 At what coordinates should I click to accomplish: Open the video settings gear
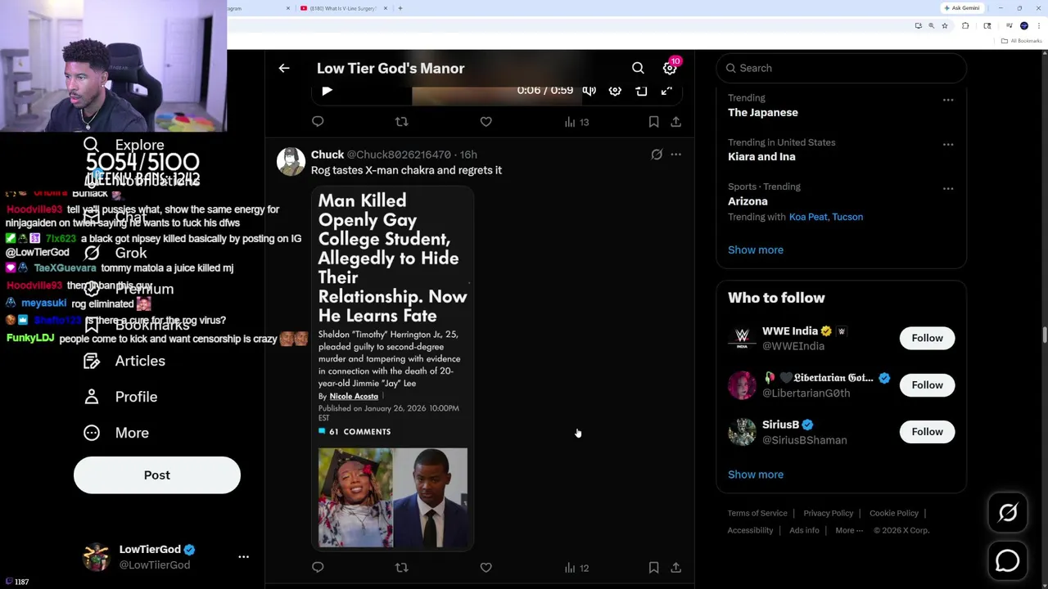click(x=615, y=91)
